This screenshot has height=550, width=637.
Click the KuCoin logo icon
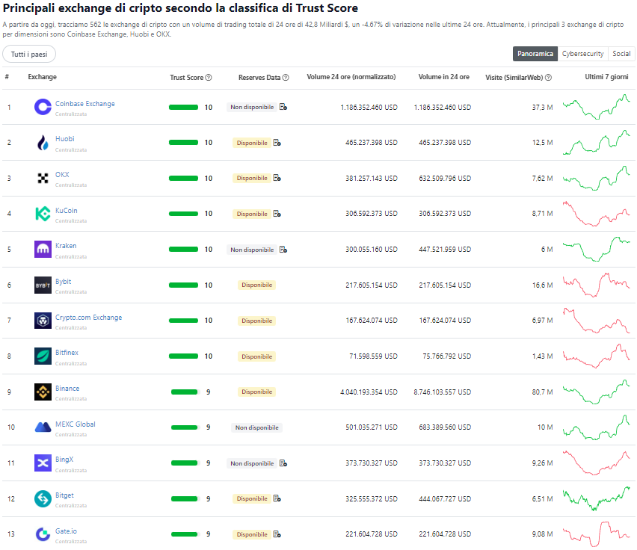pos(43,214)
